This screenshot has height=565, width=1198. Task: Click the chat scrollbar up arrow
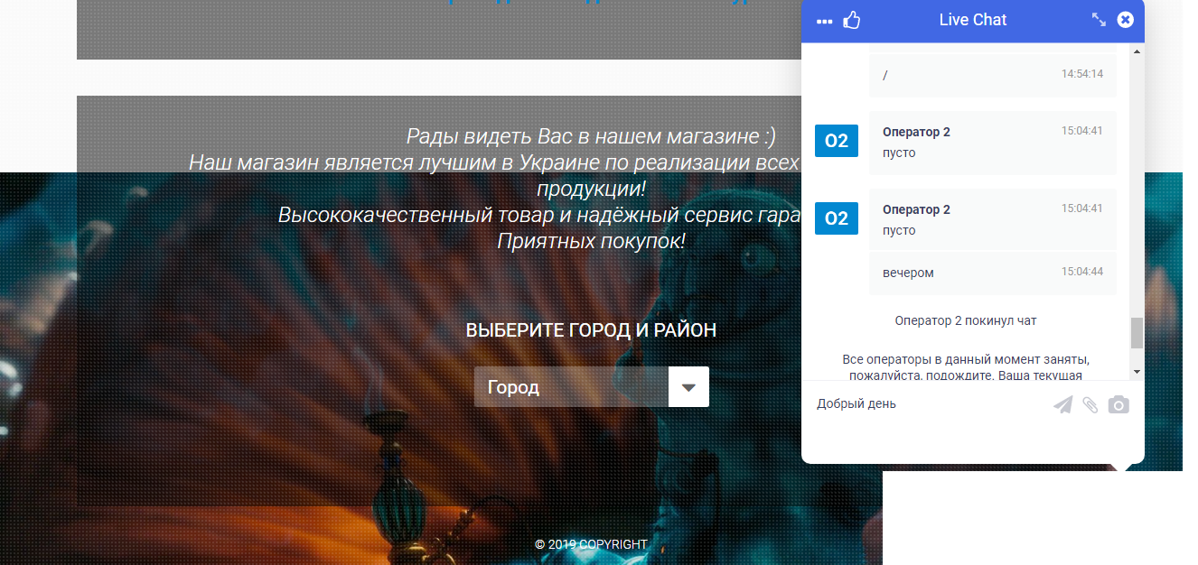pos(1137,51)
